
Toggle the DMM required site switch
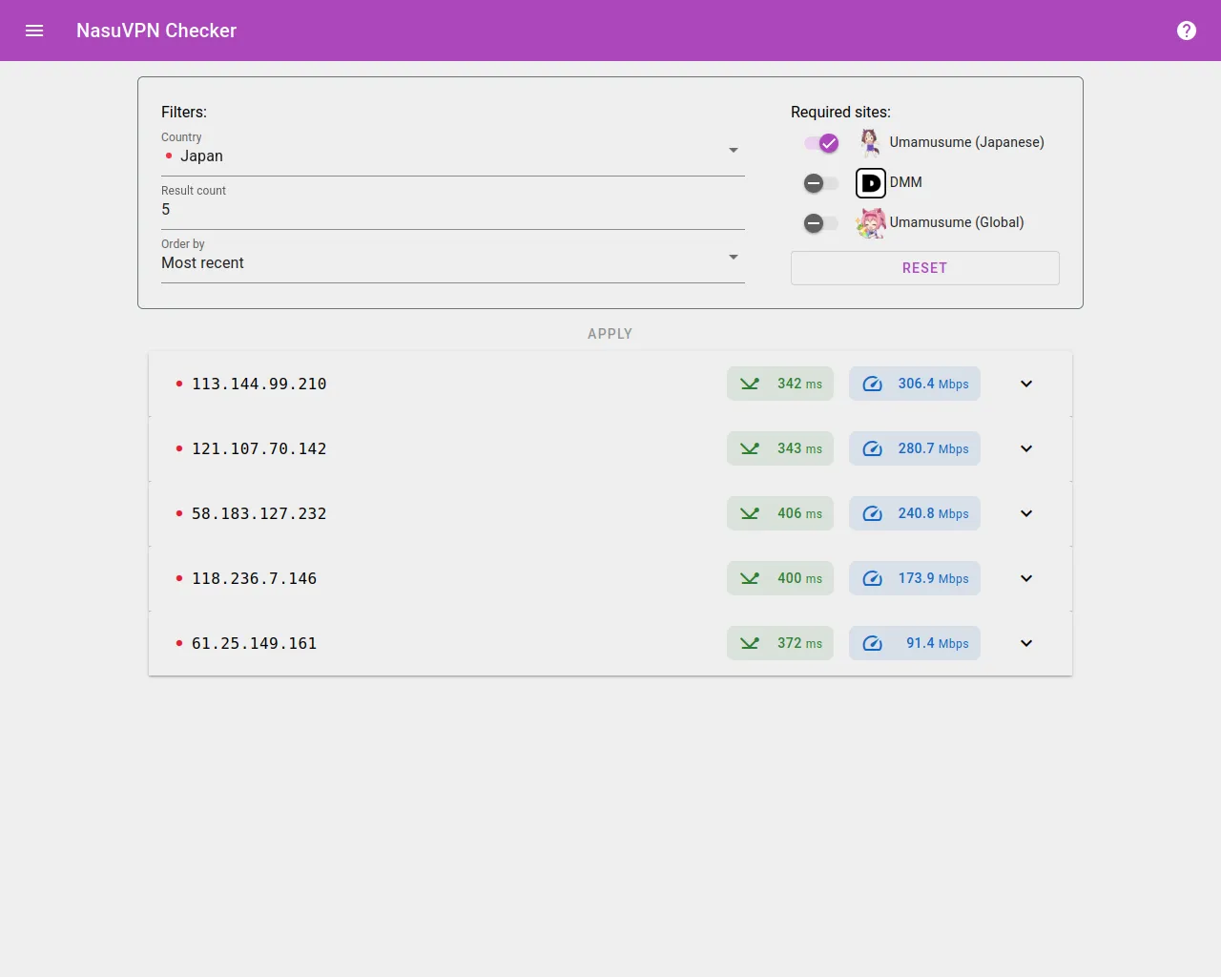coord(821,183)
